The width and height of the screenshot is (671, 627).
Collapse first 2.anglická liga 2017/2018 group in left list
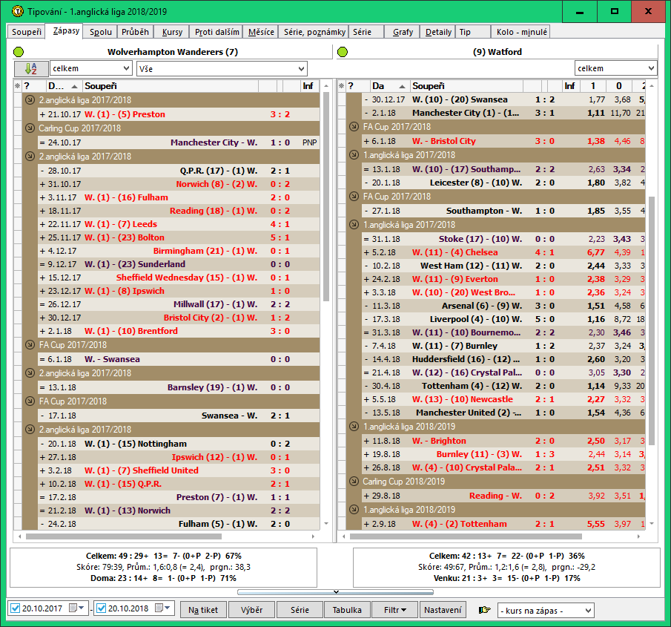pyautogui.click(x=30, y=99)
